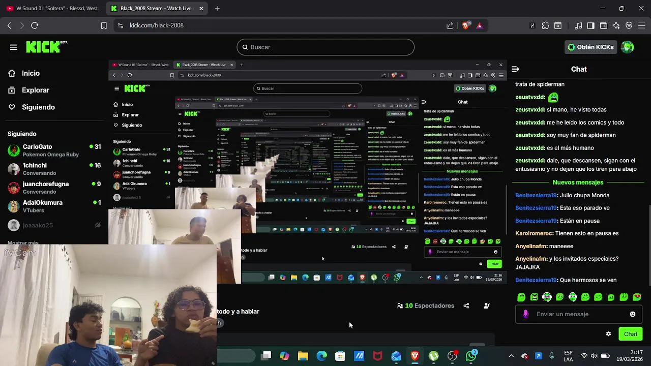
Task: Open juanchorefugna channel in following list
Action: (x=54, y=188)
